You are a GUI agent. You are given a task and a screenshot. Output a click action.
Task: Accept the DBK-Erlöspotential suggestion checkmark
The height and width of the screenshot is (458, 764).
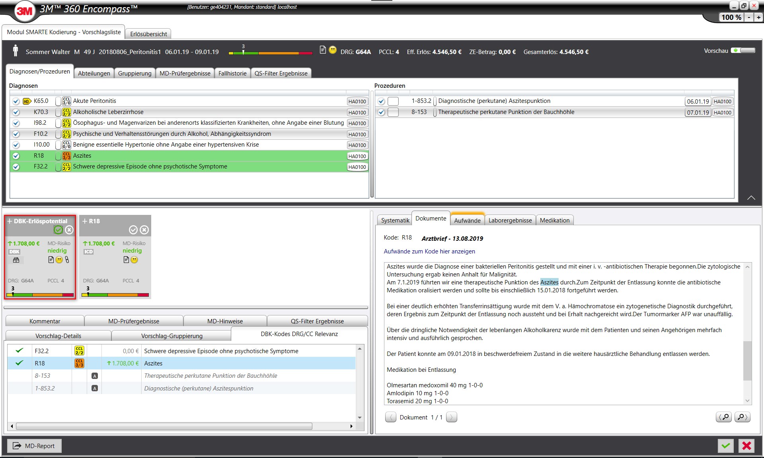pyautogui.click(x=58, y=230)
